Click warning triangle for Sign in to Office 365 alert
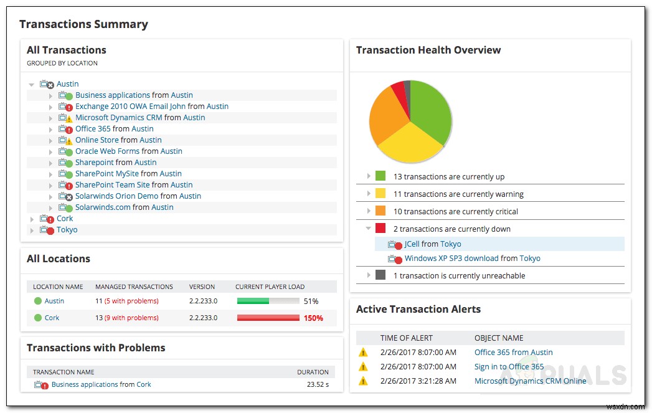652x413 pixels. (x=363, y=367)
